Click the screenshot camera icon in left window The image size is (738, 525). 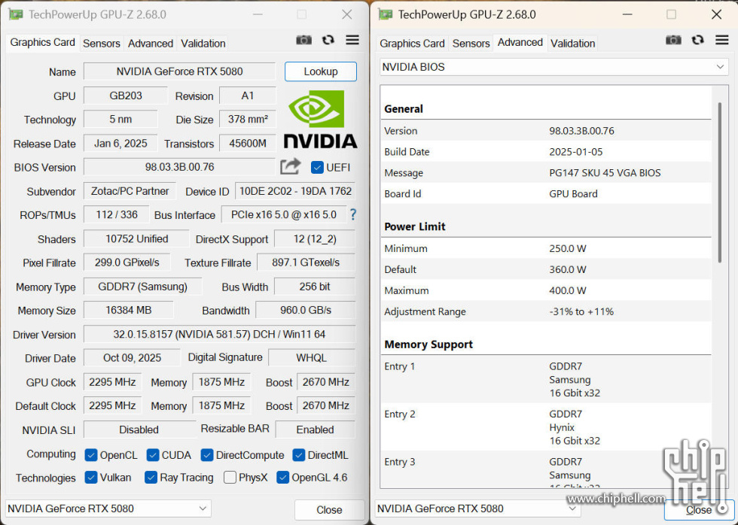coord(304,41)
